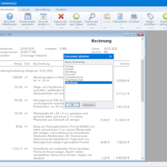Open the Zusätze ribbon tab

(x=61, y=10)
